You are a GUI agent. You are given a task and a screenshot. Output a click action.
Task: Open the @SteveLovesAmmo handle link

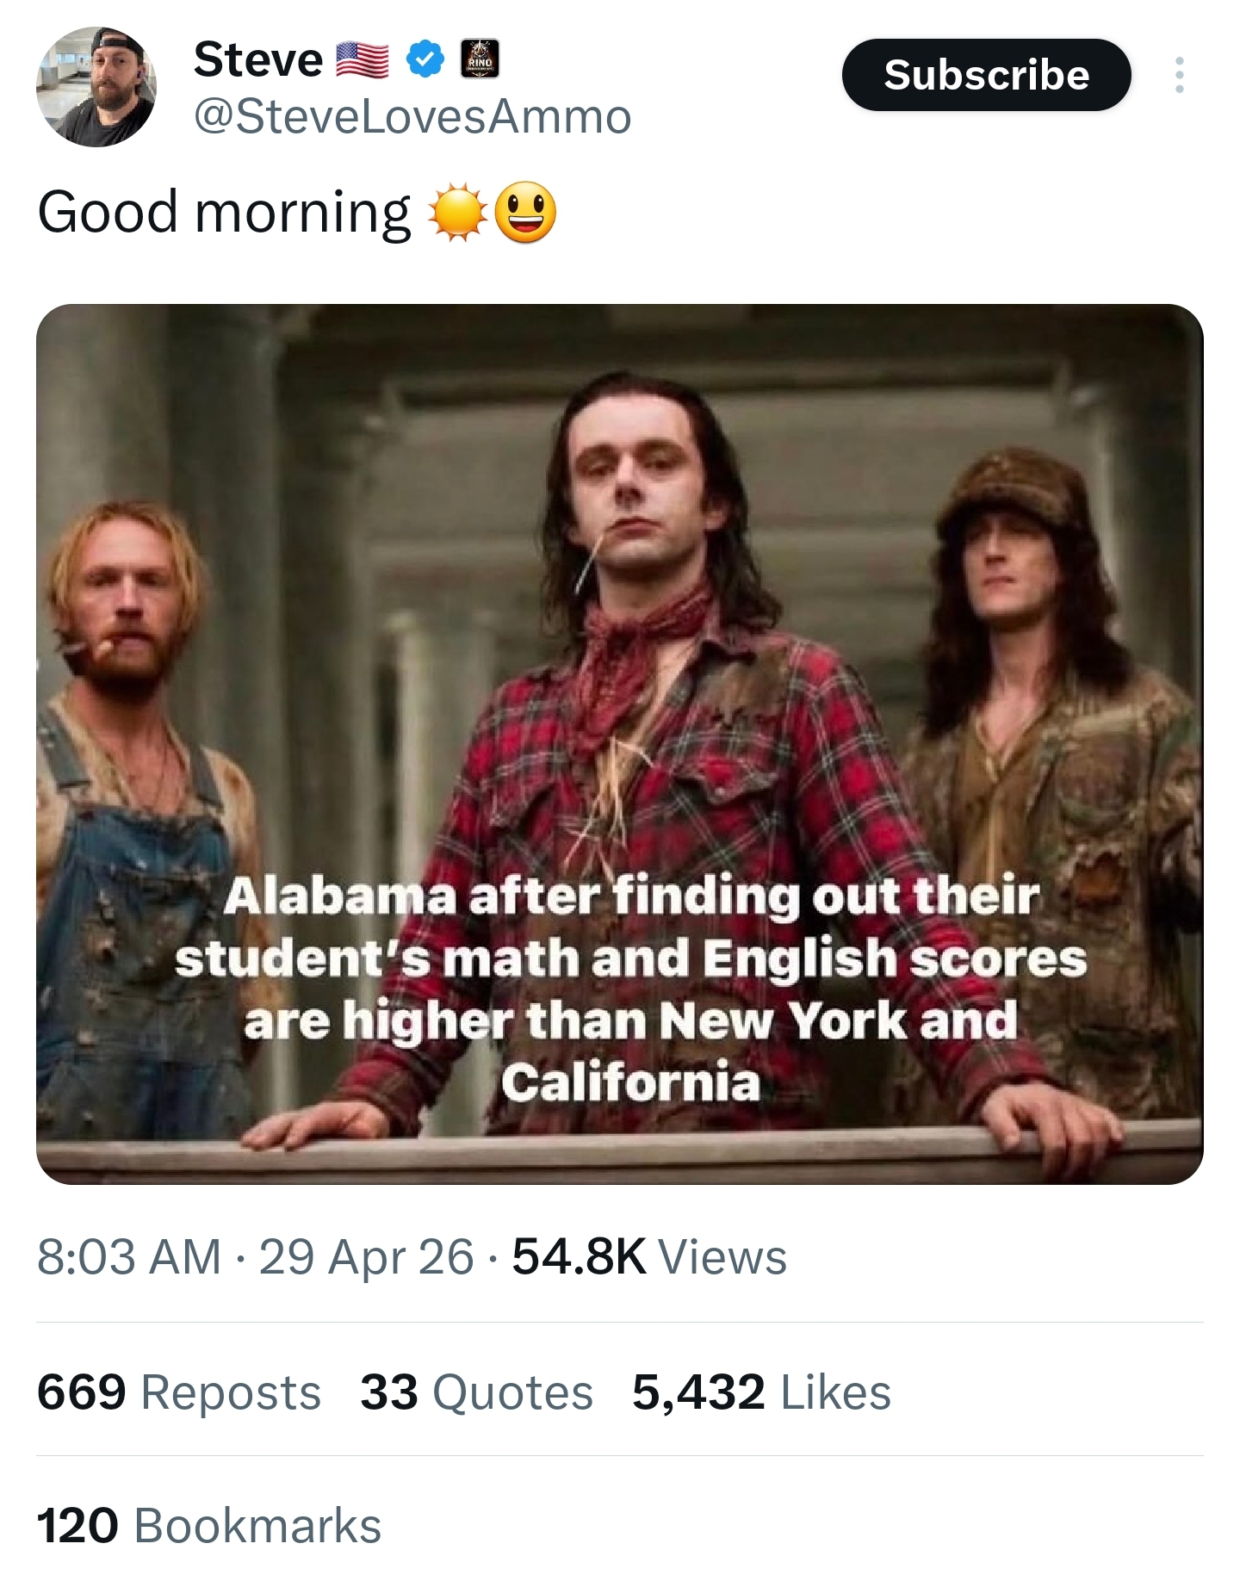[x=412, y=117]
